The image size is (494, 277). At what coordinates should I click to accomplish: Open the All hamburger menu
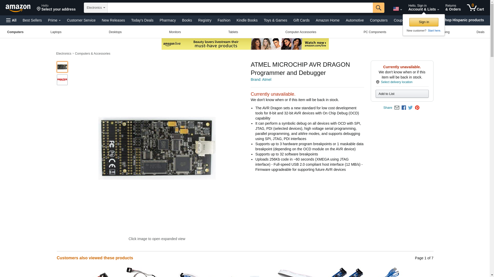coord(11,20)
